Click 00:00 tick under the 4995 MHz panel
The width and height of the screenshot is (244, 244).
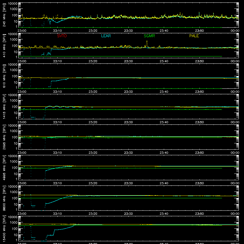(x=235, y=183)
